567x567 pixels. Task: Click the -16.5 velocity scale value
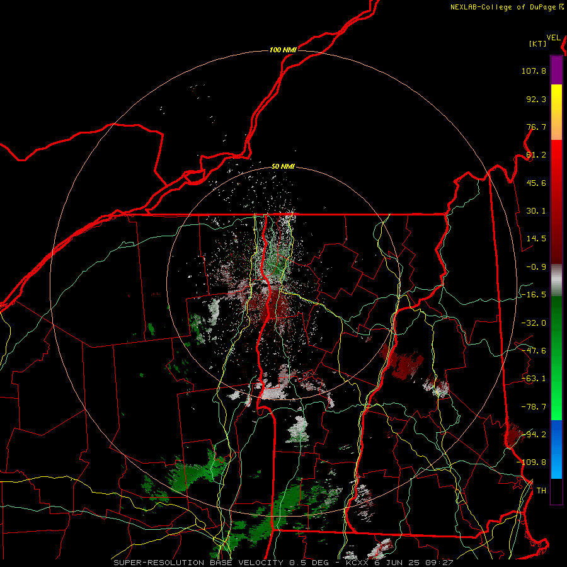534,295
